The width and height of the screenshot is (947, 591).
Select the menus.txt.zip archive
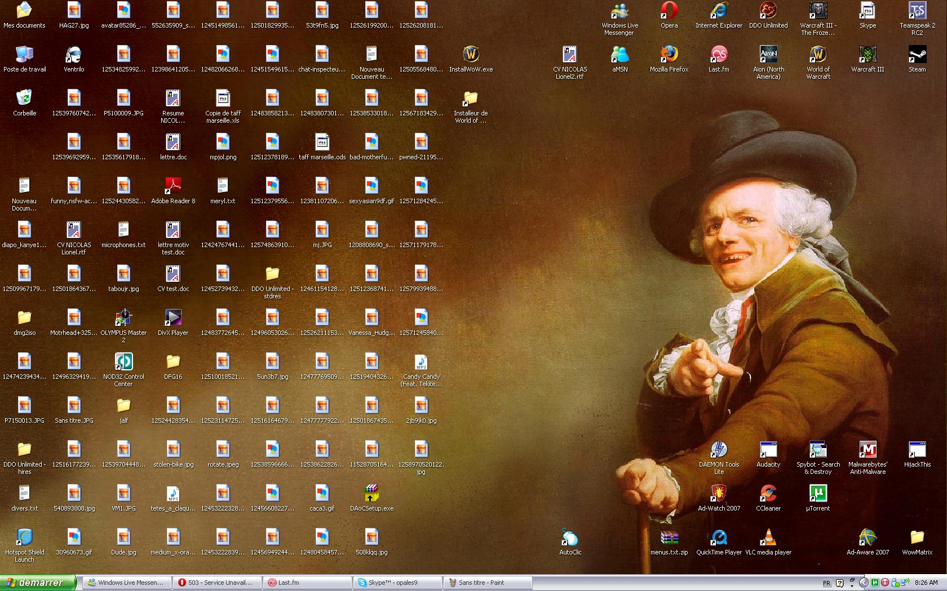pyautogui.click(x=669, y=542)
